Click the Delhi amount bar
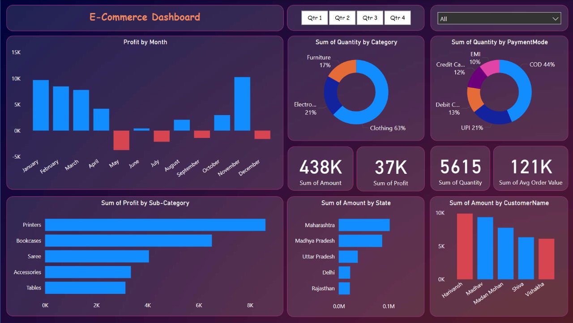This screenshot has height=323, width=573. [x=345, y=272]
